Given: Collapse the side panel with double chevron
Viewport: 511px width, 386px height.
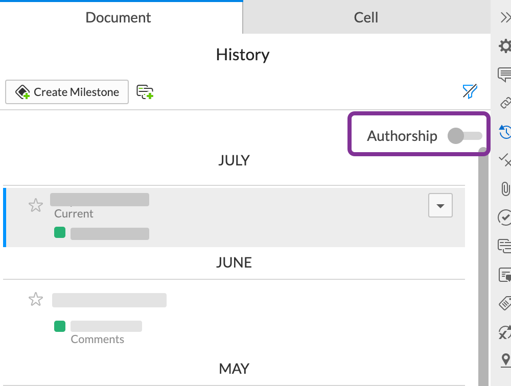Looking at the screenshot, I should tap(505, 18).
